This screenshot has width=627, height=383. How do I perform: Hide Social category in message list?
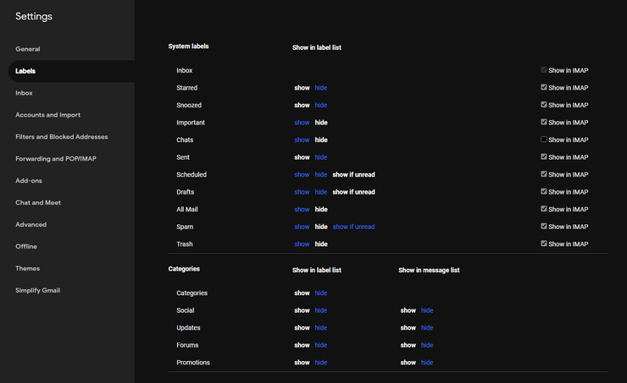click(427, 310)
